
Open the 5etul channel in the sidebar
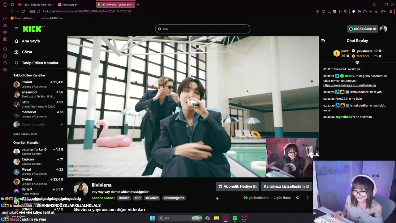[x=38, y=104]
